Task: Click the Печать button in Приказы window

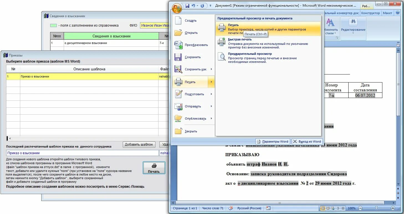Action: click(x=154, y=168)
